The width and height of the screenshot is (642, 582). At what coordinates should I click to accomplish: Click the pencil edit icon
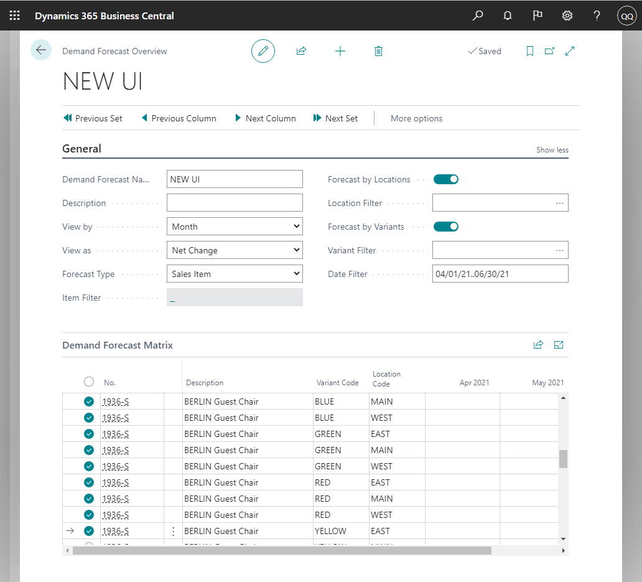[263, 51]
